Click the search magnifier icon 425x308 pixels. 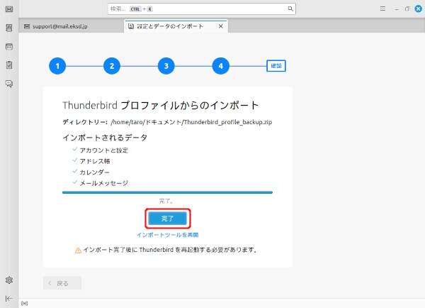290,9
